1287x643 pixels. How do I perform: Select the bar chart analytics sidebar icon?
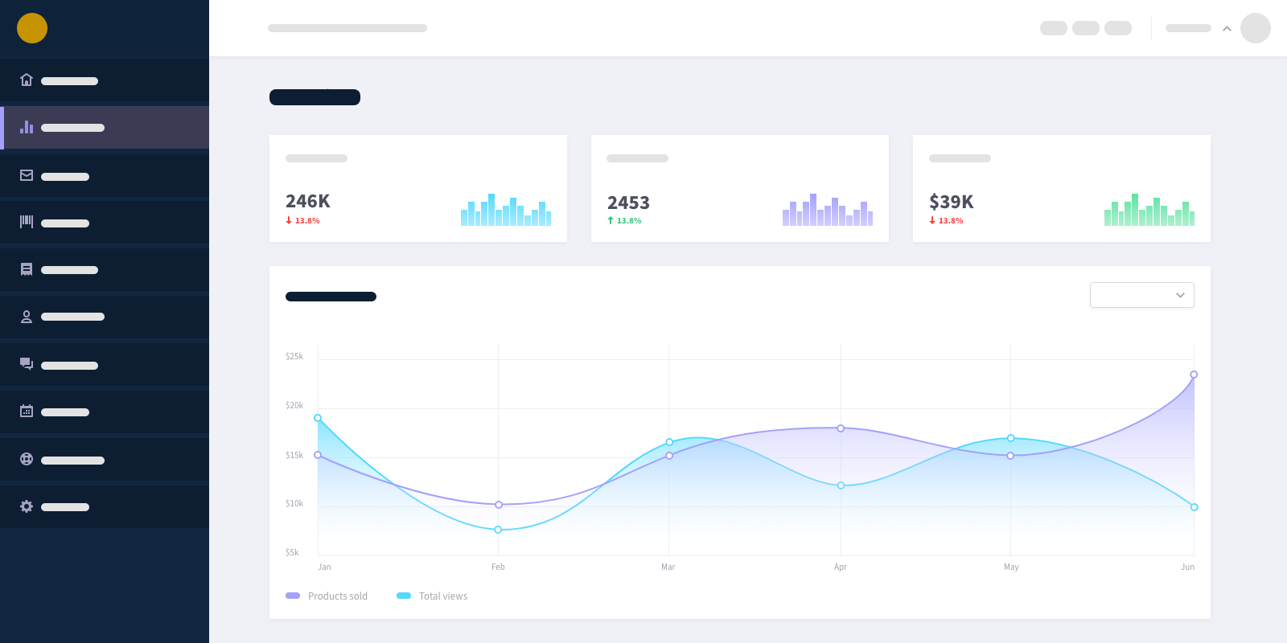[27, 127]
